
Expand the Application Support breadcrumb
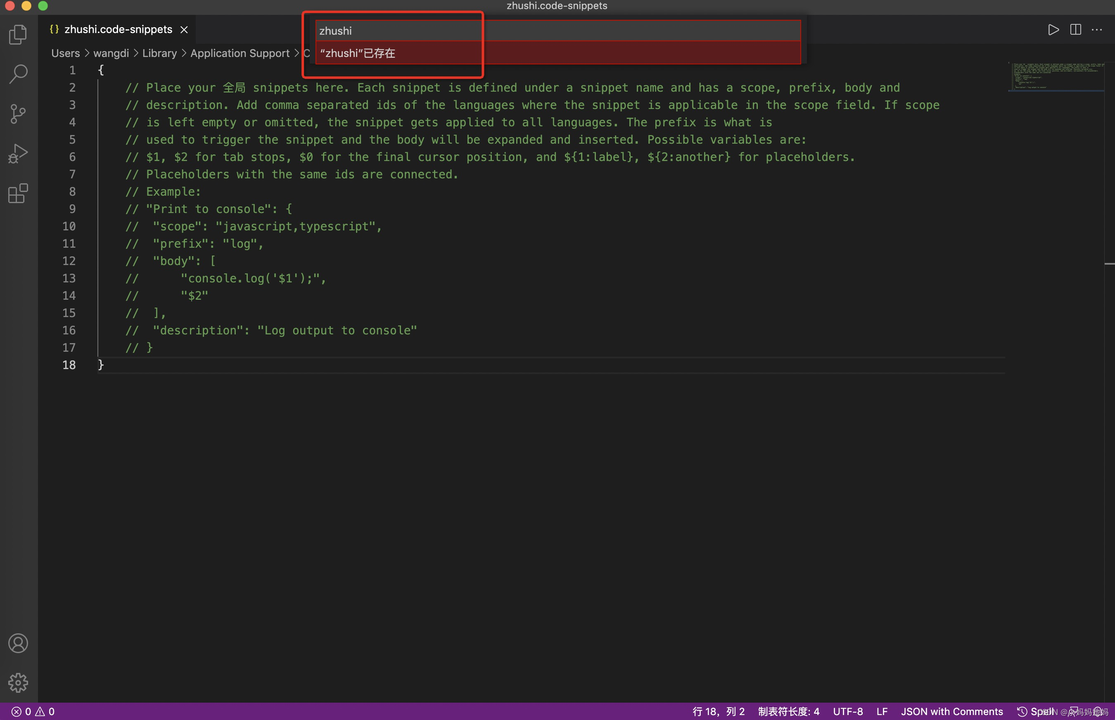point(240,53)
